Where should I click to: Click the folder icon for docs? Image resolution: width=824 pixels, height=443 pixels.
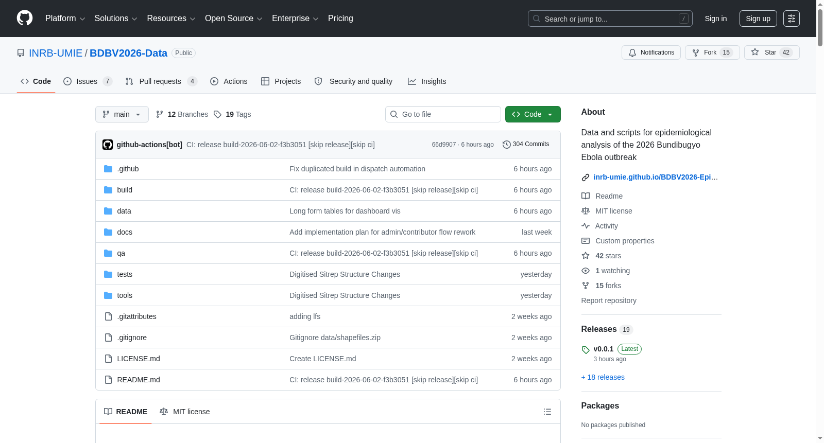click(x=108, y=232)
